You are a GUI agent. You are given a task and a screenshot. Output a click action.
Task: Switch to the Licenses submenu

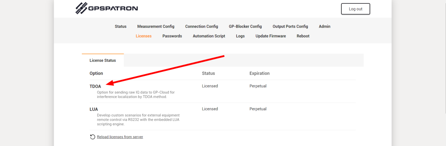(x=144, y=36)
